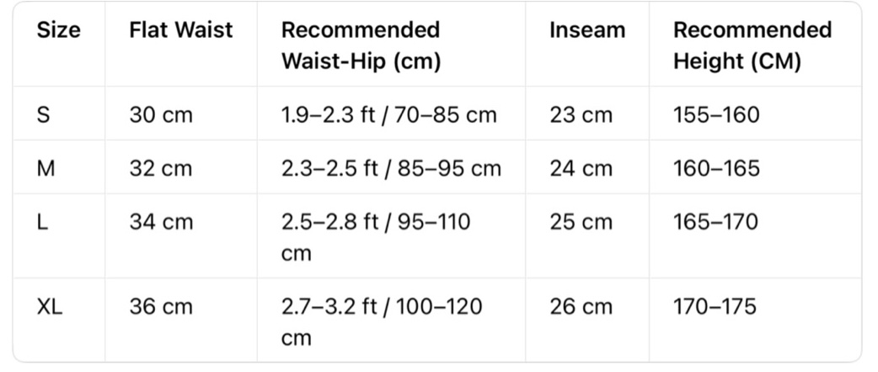Click the 30 cm flat waist cell
This screenshot has height=372, width=878.
point(160,114)
